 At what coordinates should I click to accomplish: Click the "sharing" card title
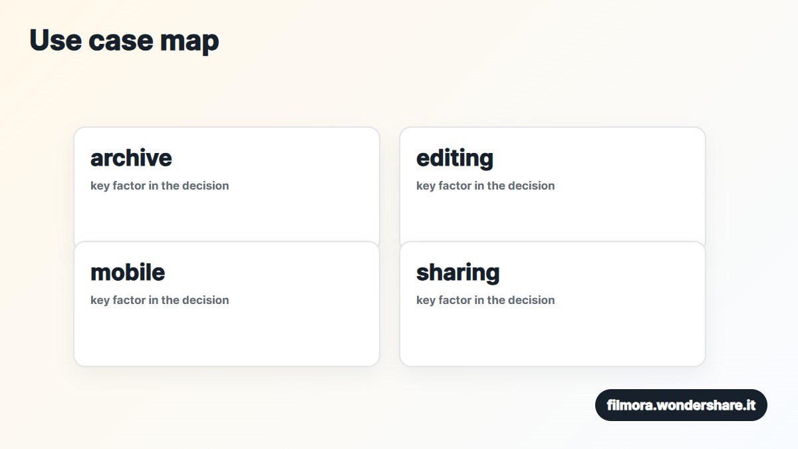(x=458, y=273)
